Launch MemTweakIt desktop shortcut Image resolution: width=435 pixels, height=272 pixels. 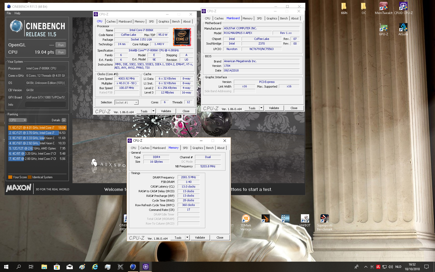click(x=383, y=8)
